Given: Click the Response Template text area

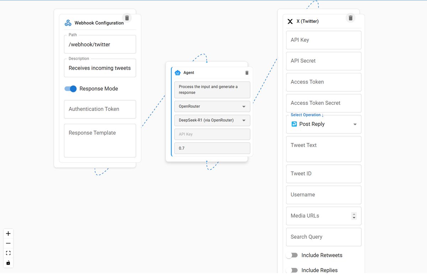Looking at the screenshot, I should [x=100, y=141].
